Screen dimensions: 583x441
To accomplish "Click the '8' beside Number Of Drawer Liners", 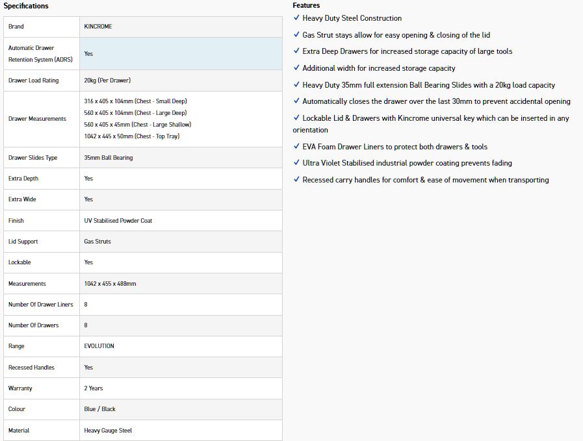I will (x=86, y=304).
